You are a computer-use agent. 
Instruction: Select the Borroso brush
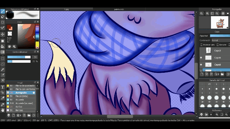point(21,110)
